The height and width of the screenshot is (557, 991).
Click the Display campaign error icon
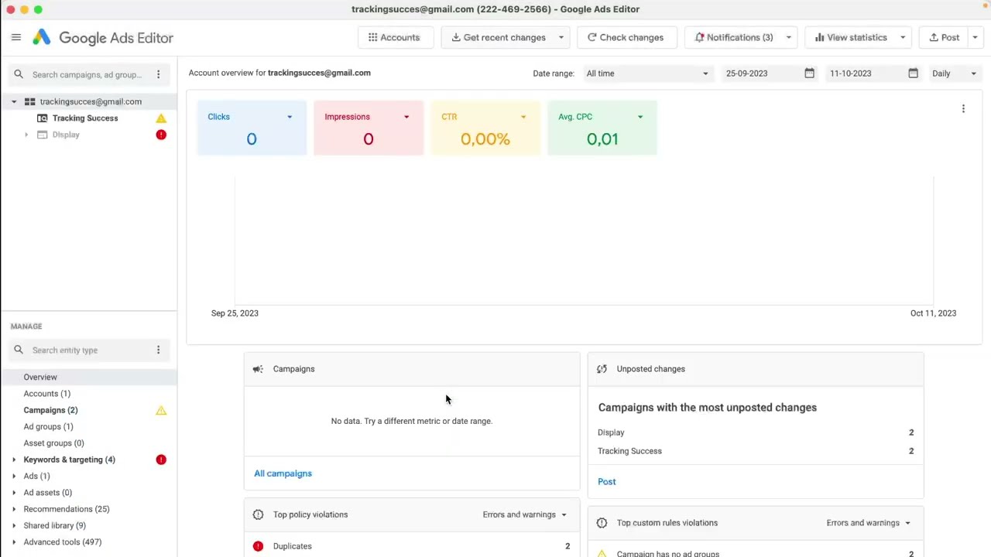tap(161, 135)
